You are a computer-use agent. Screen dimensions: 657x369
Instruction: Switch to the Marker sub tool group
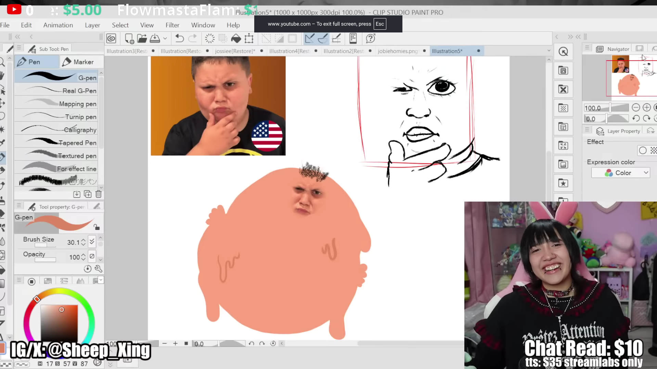(82, 62)
